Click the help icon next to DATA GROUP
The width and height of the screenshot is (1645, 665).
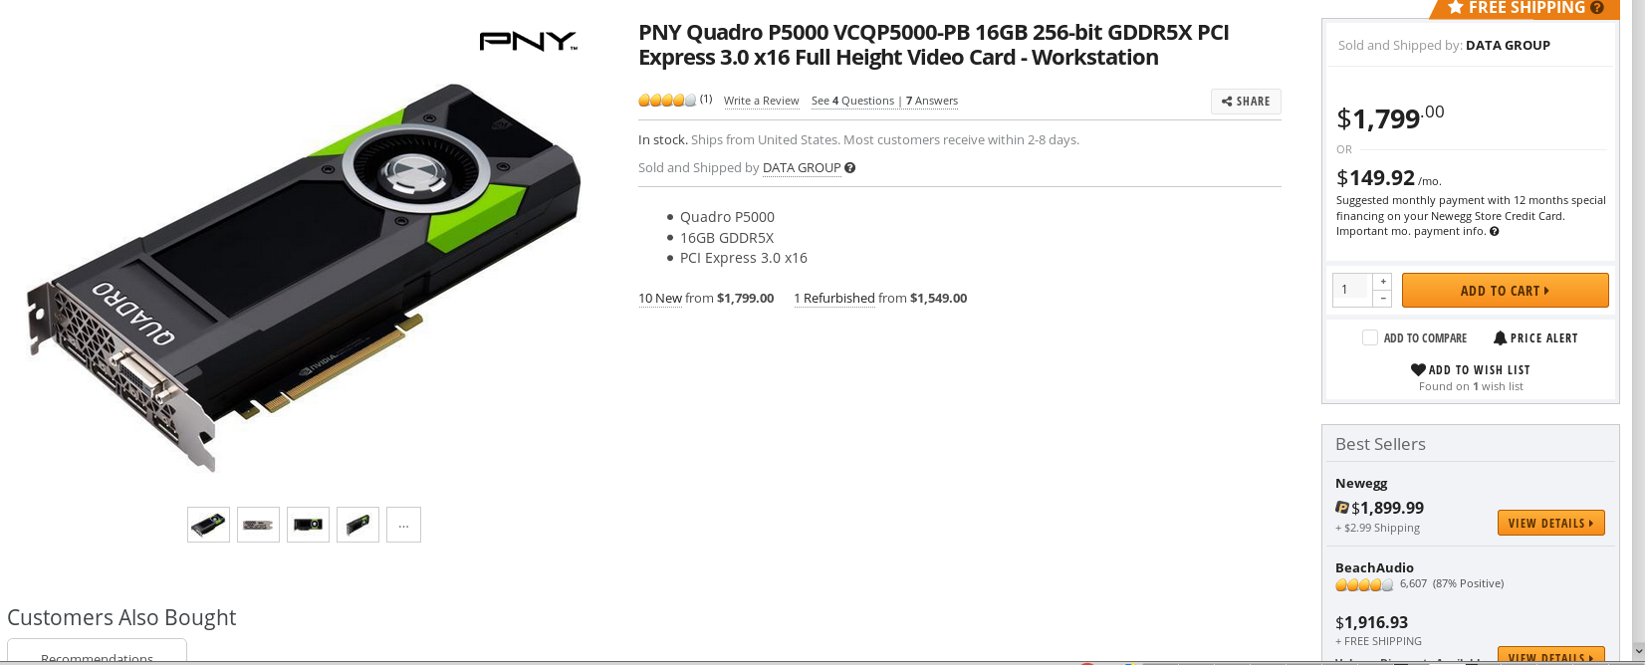pos(850,168)
